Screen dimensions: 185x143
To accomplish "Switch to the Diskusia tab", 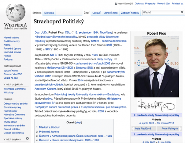I will pos(49,13).
